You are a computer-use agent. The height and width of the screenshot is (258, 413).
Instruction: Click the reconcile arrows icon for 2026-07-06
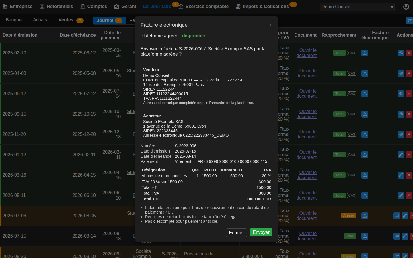pos(397,216)
